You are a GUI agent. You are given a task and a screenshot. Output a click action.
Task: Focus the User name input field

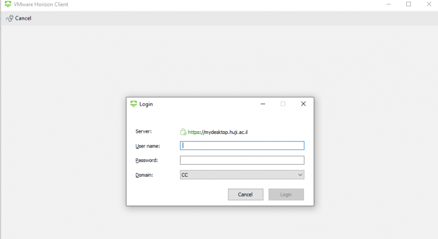242,145
